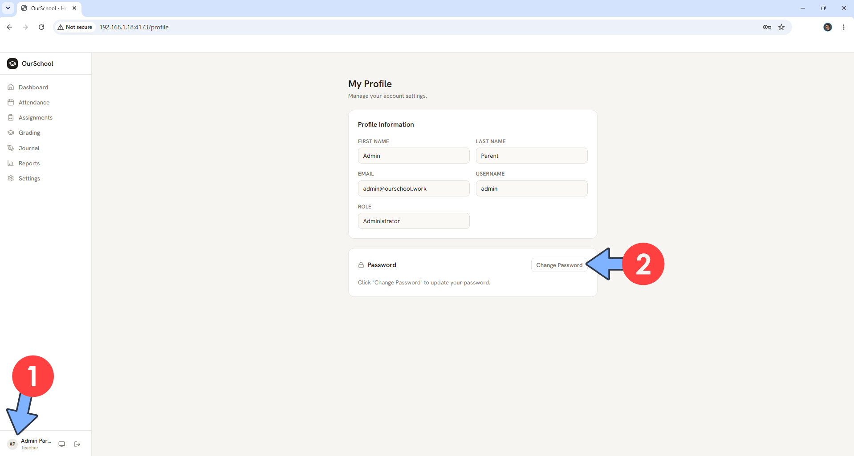Click the Reports bar chart icon

(x=11, y=163)
